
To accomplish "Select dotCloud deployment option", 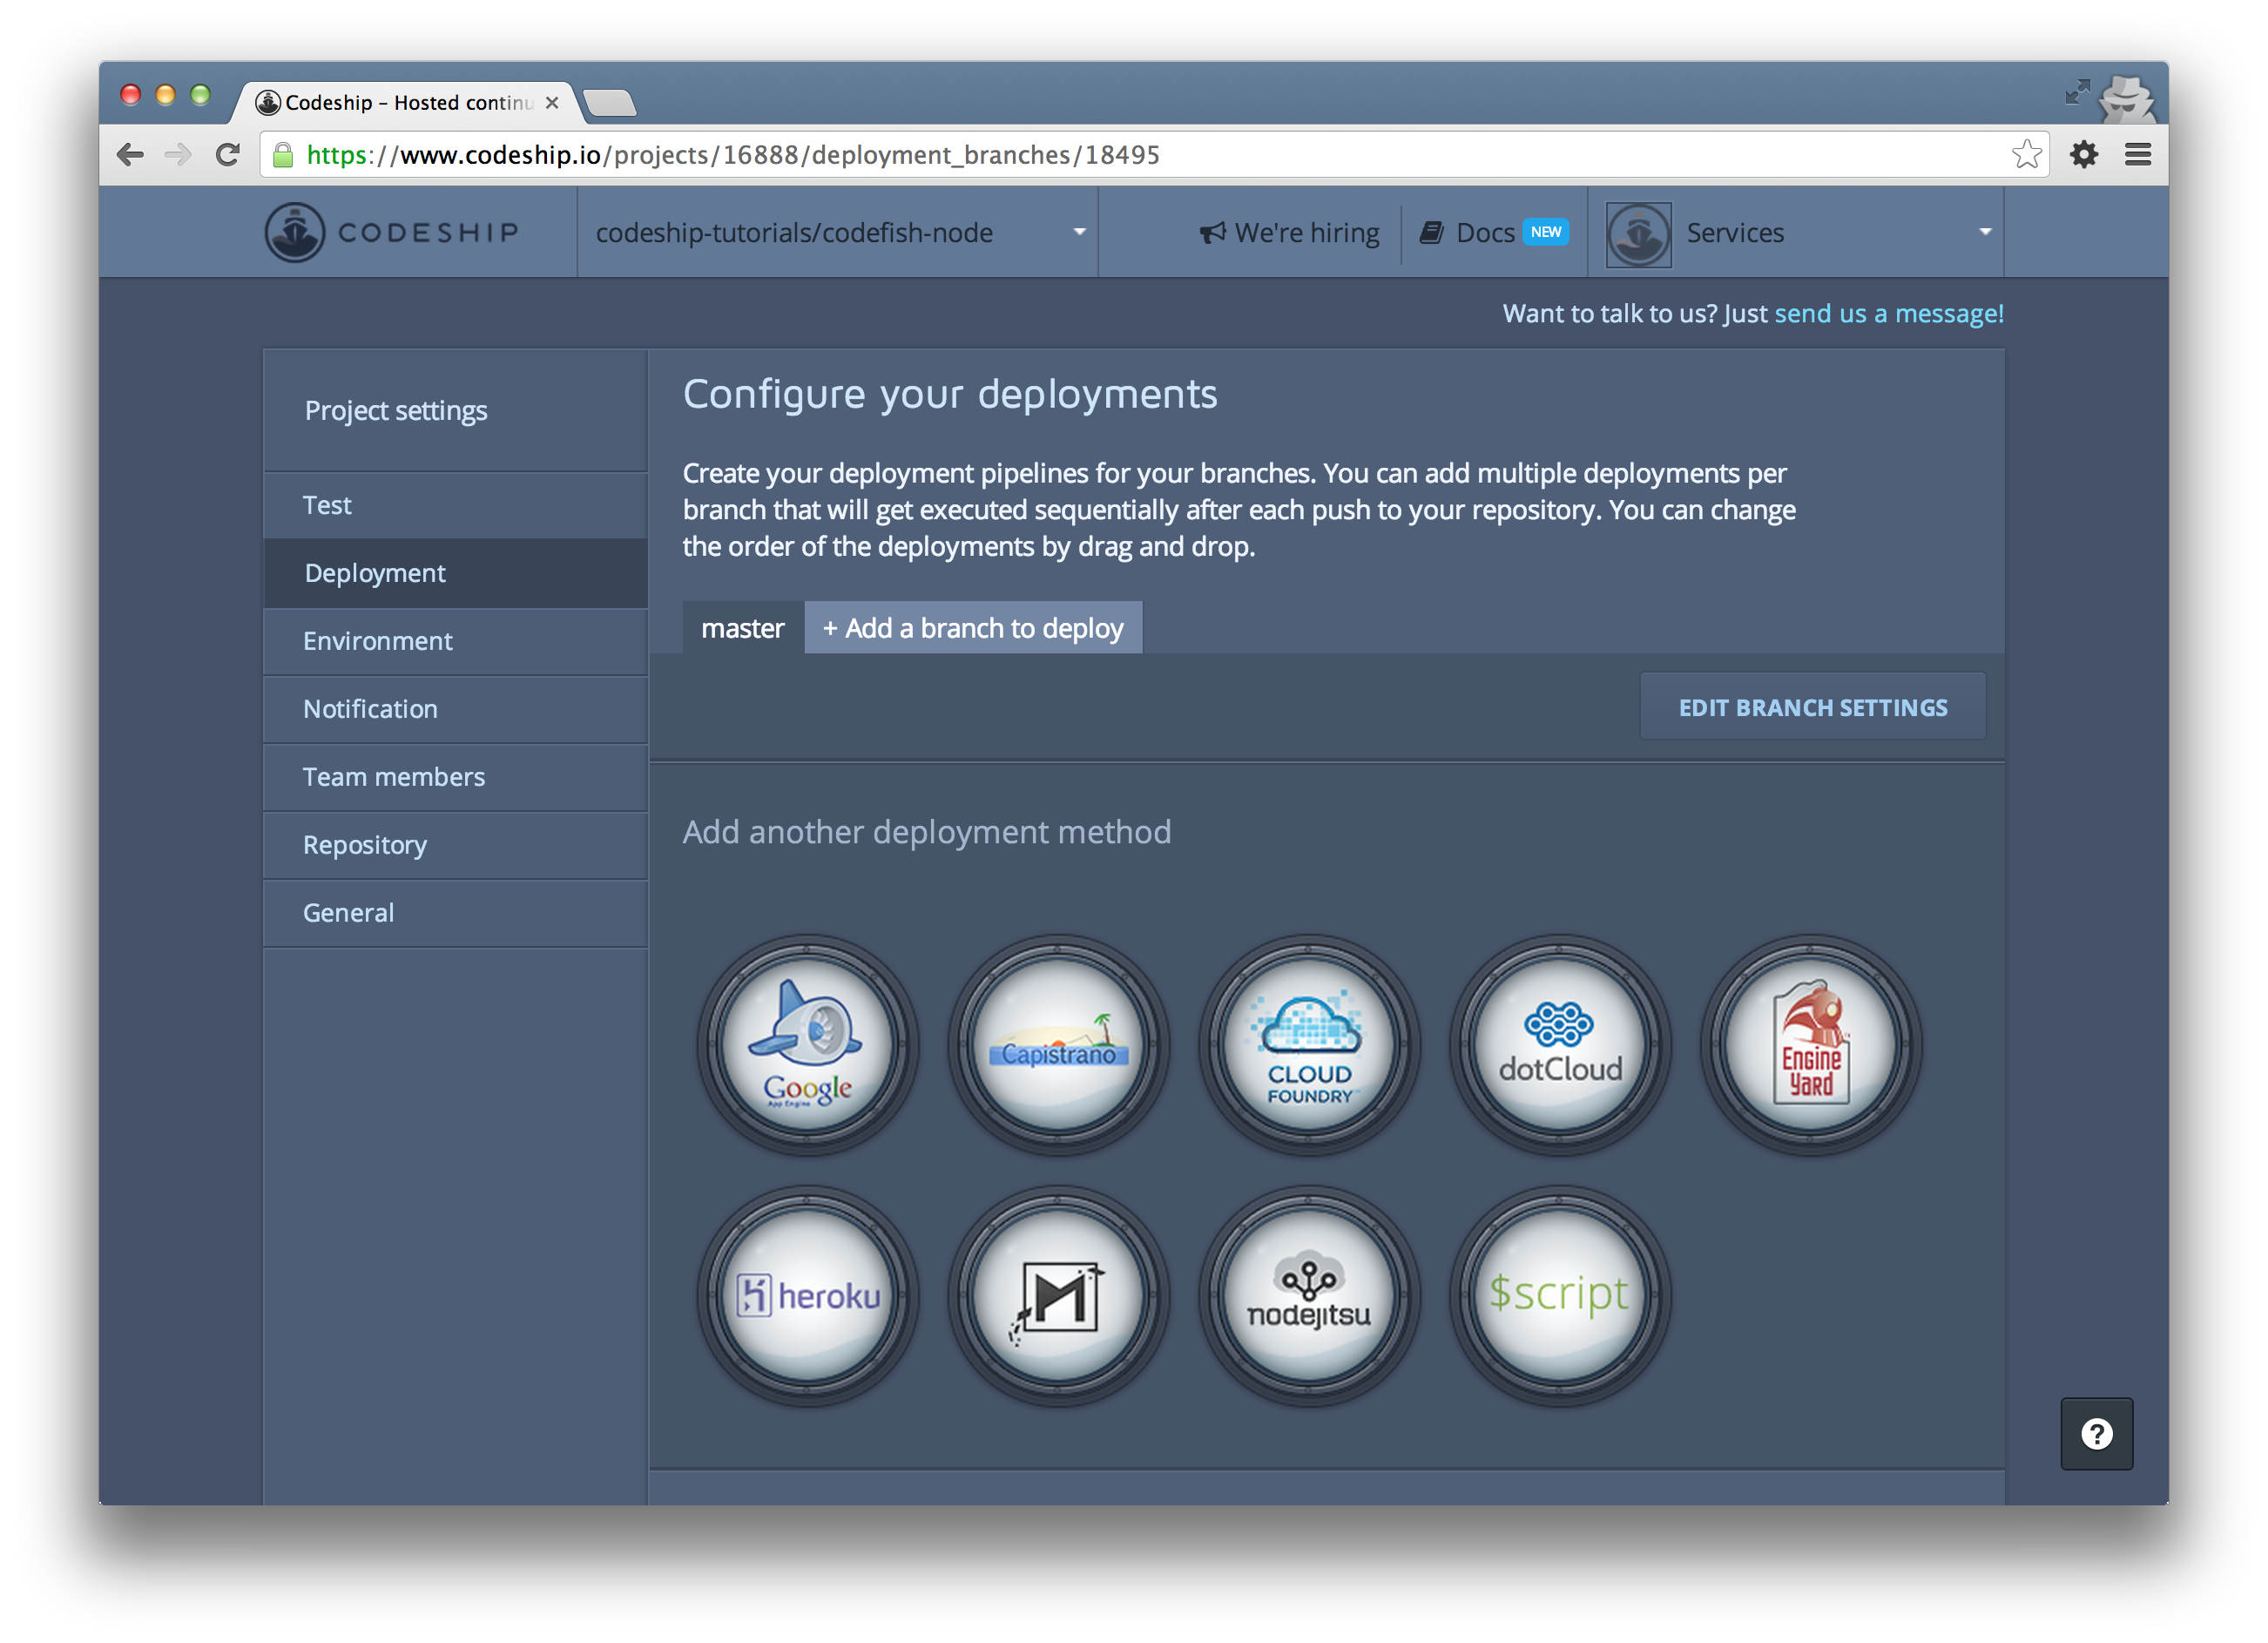I will click(x=1560, y=1045).
